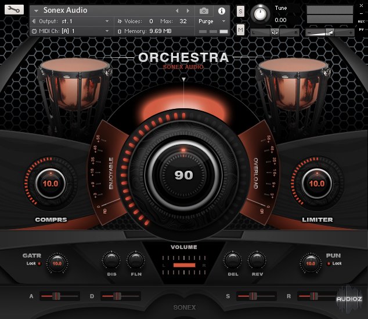This screenshot has width=368, height=319.
Task: Toggle the GATR Lock indicator
Action: 39,263
